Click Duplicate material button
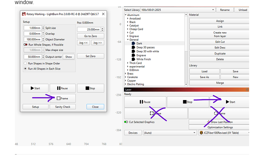261x155 pixels. [220, 54]
